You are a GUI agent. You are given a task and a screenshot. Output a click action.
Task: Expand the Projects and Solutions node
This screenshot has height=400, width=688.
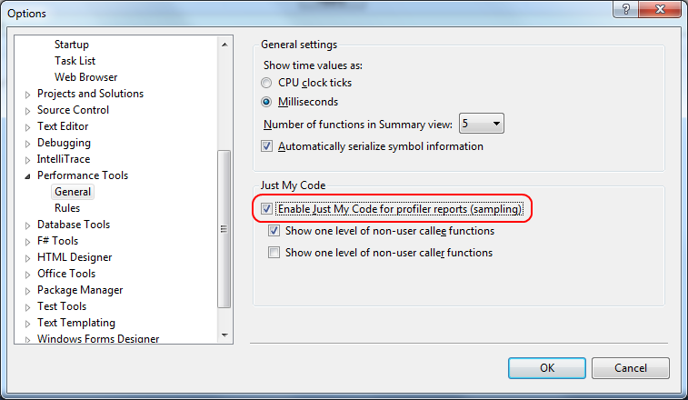pos(27,95)
